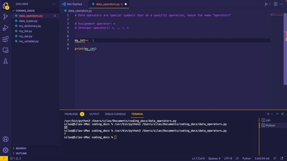Screen dimensions: 287x161
Task: Open the Source Control view
Action: pos(5,17)
